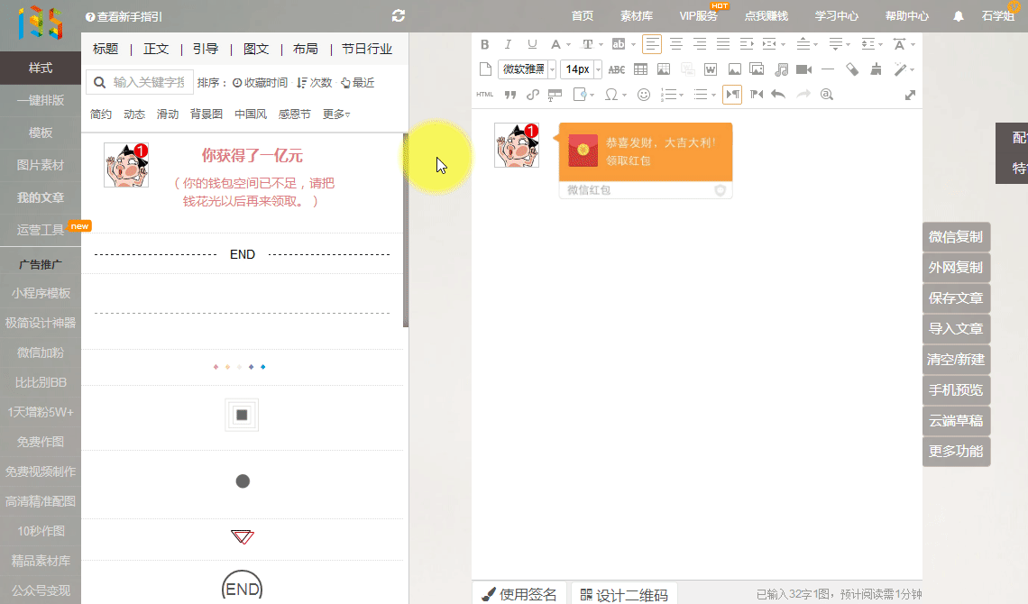The width and height of the screenshot is (1028, 604).
Task: Toggle left text alignment
Action: pos(652,44)
